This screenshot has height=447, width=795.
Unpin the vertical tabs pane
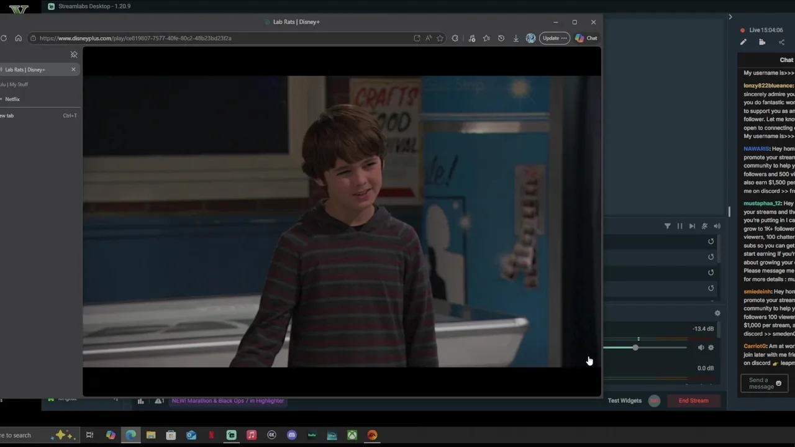(x=74, y=55)
